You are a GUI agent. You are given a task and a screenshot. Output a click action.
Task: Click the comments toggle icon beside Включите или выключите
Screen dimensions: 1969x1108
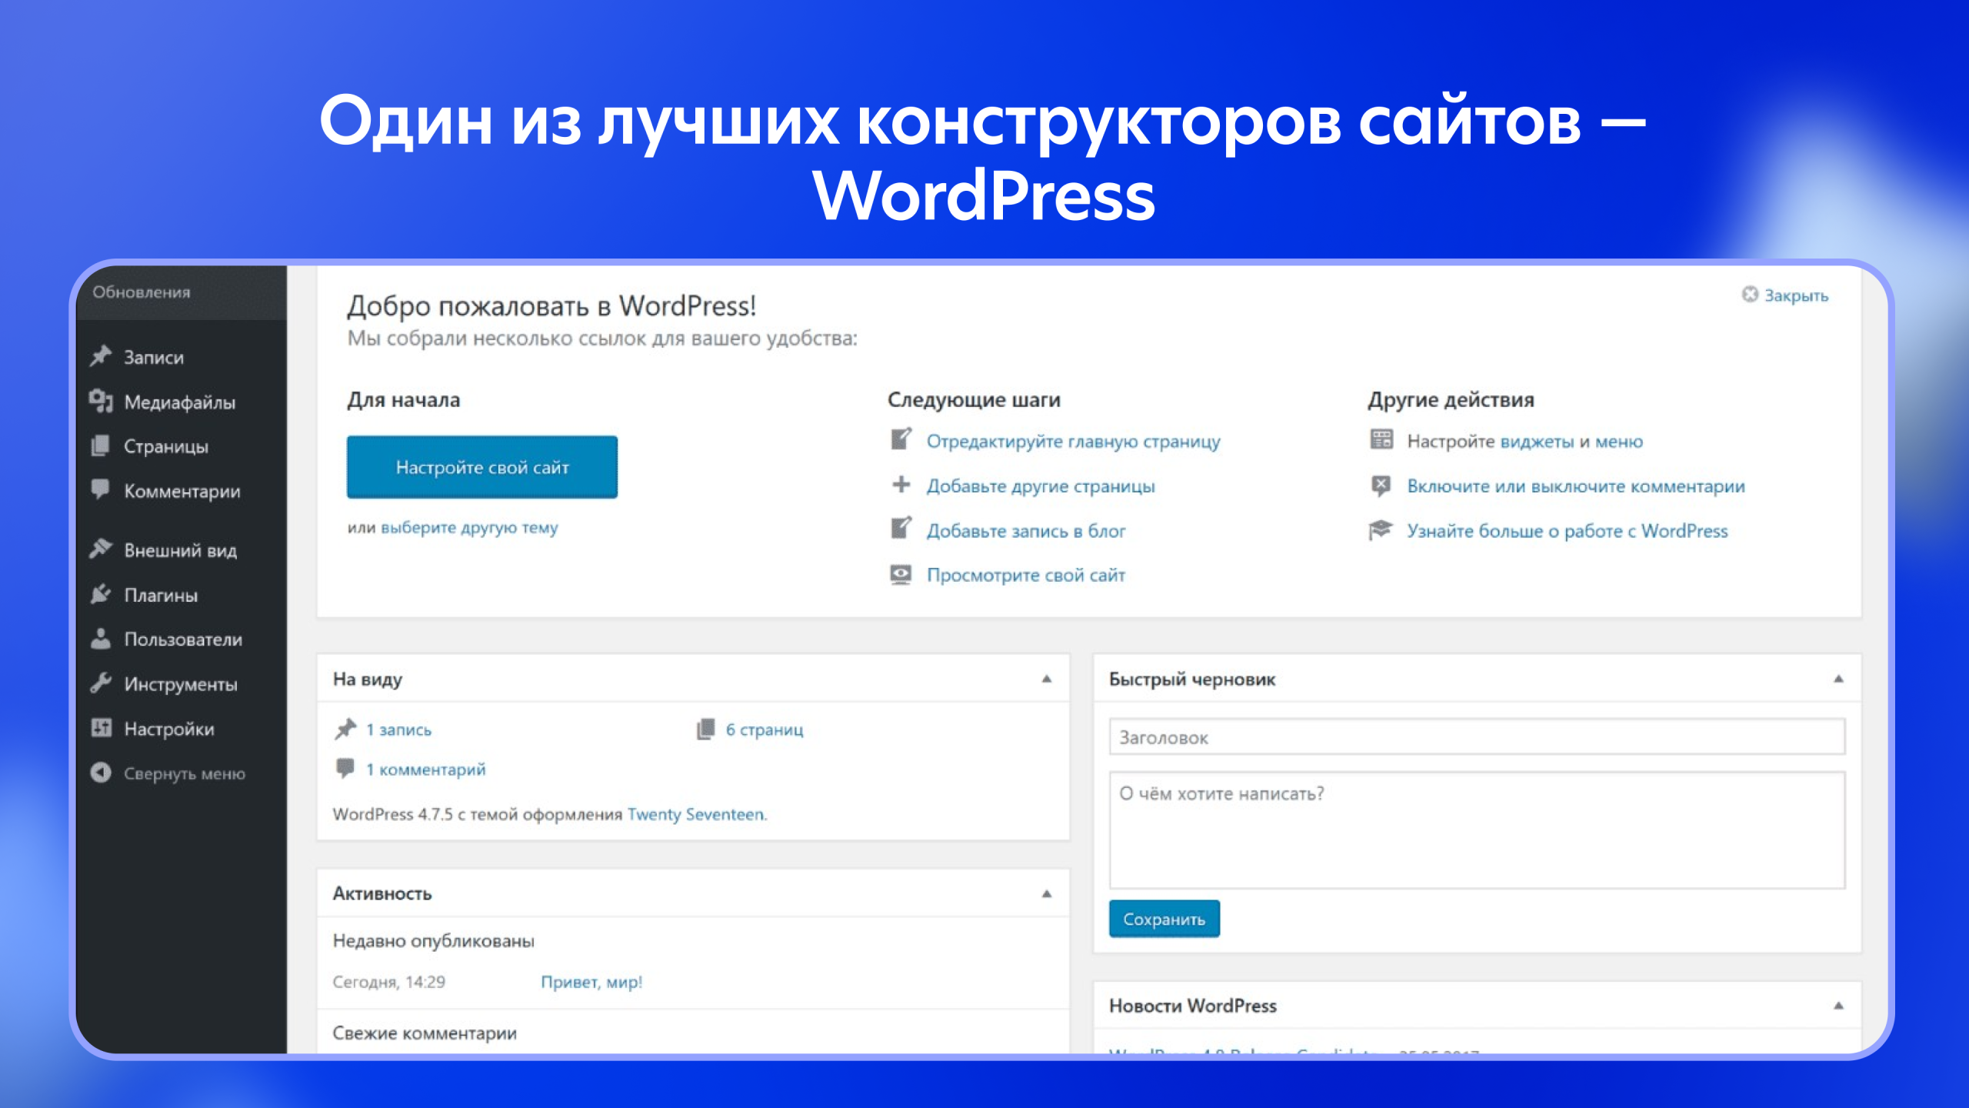point(1381,486)
